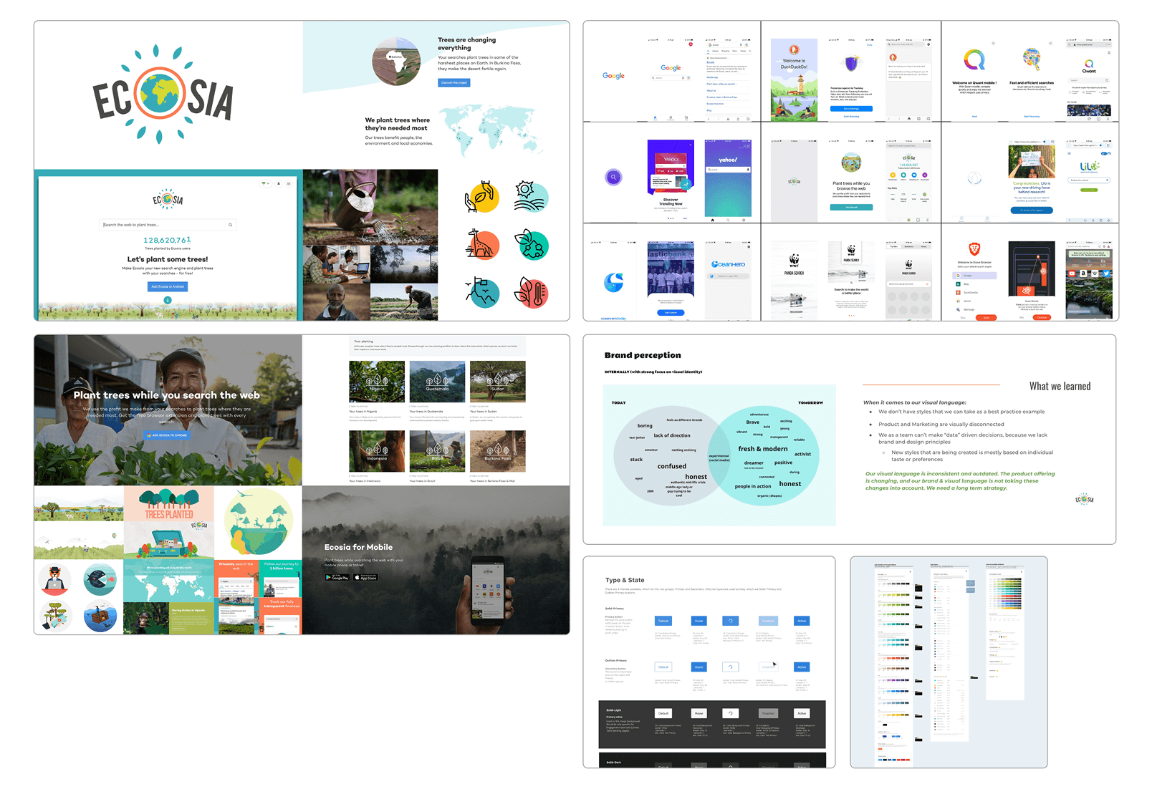Click the menu icon in Ecosia homepage header
The width and height of the screenshot is (1152, 789).
pyautogui.click(x=289, y=183)
